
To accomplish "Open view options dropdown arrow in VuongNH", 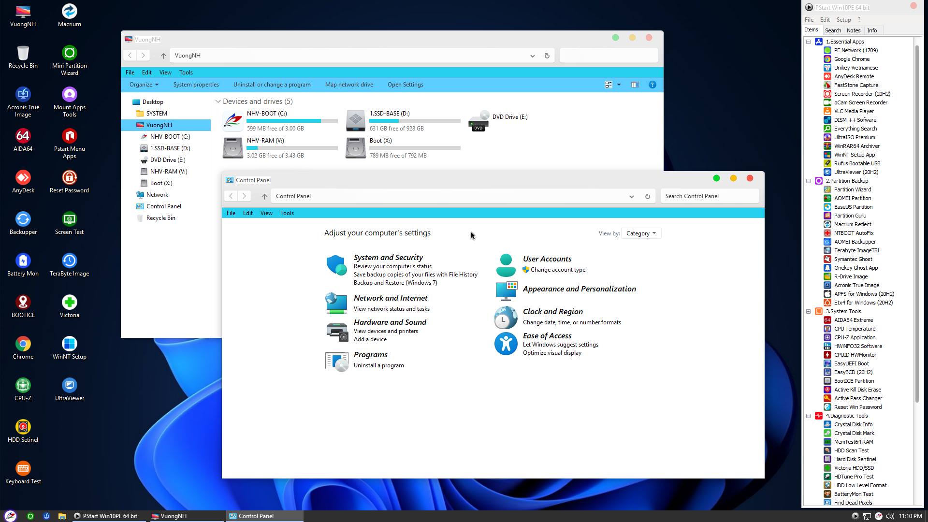I will pos(619,85).
